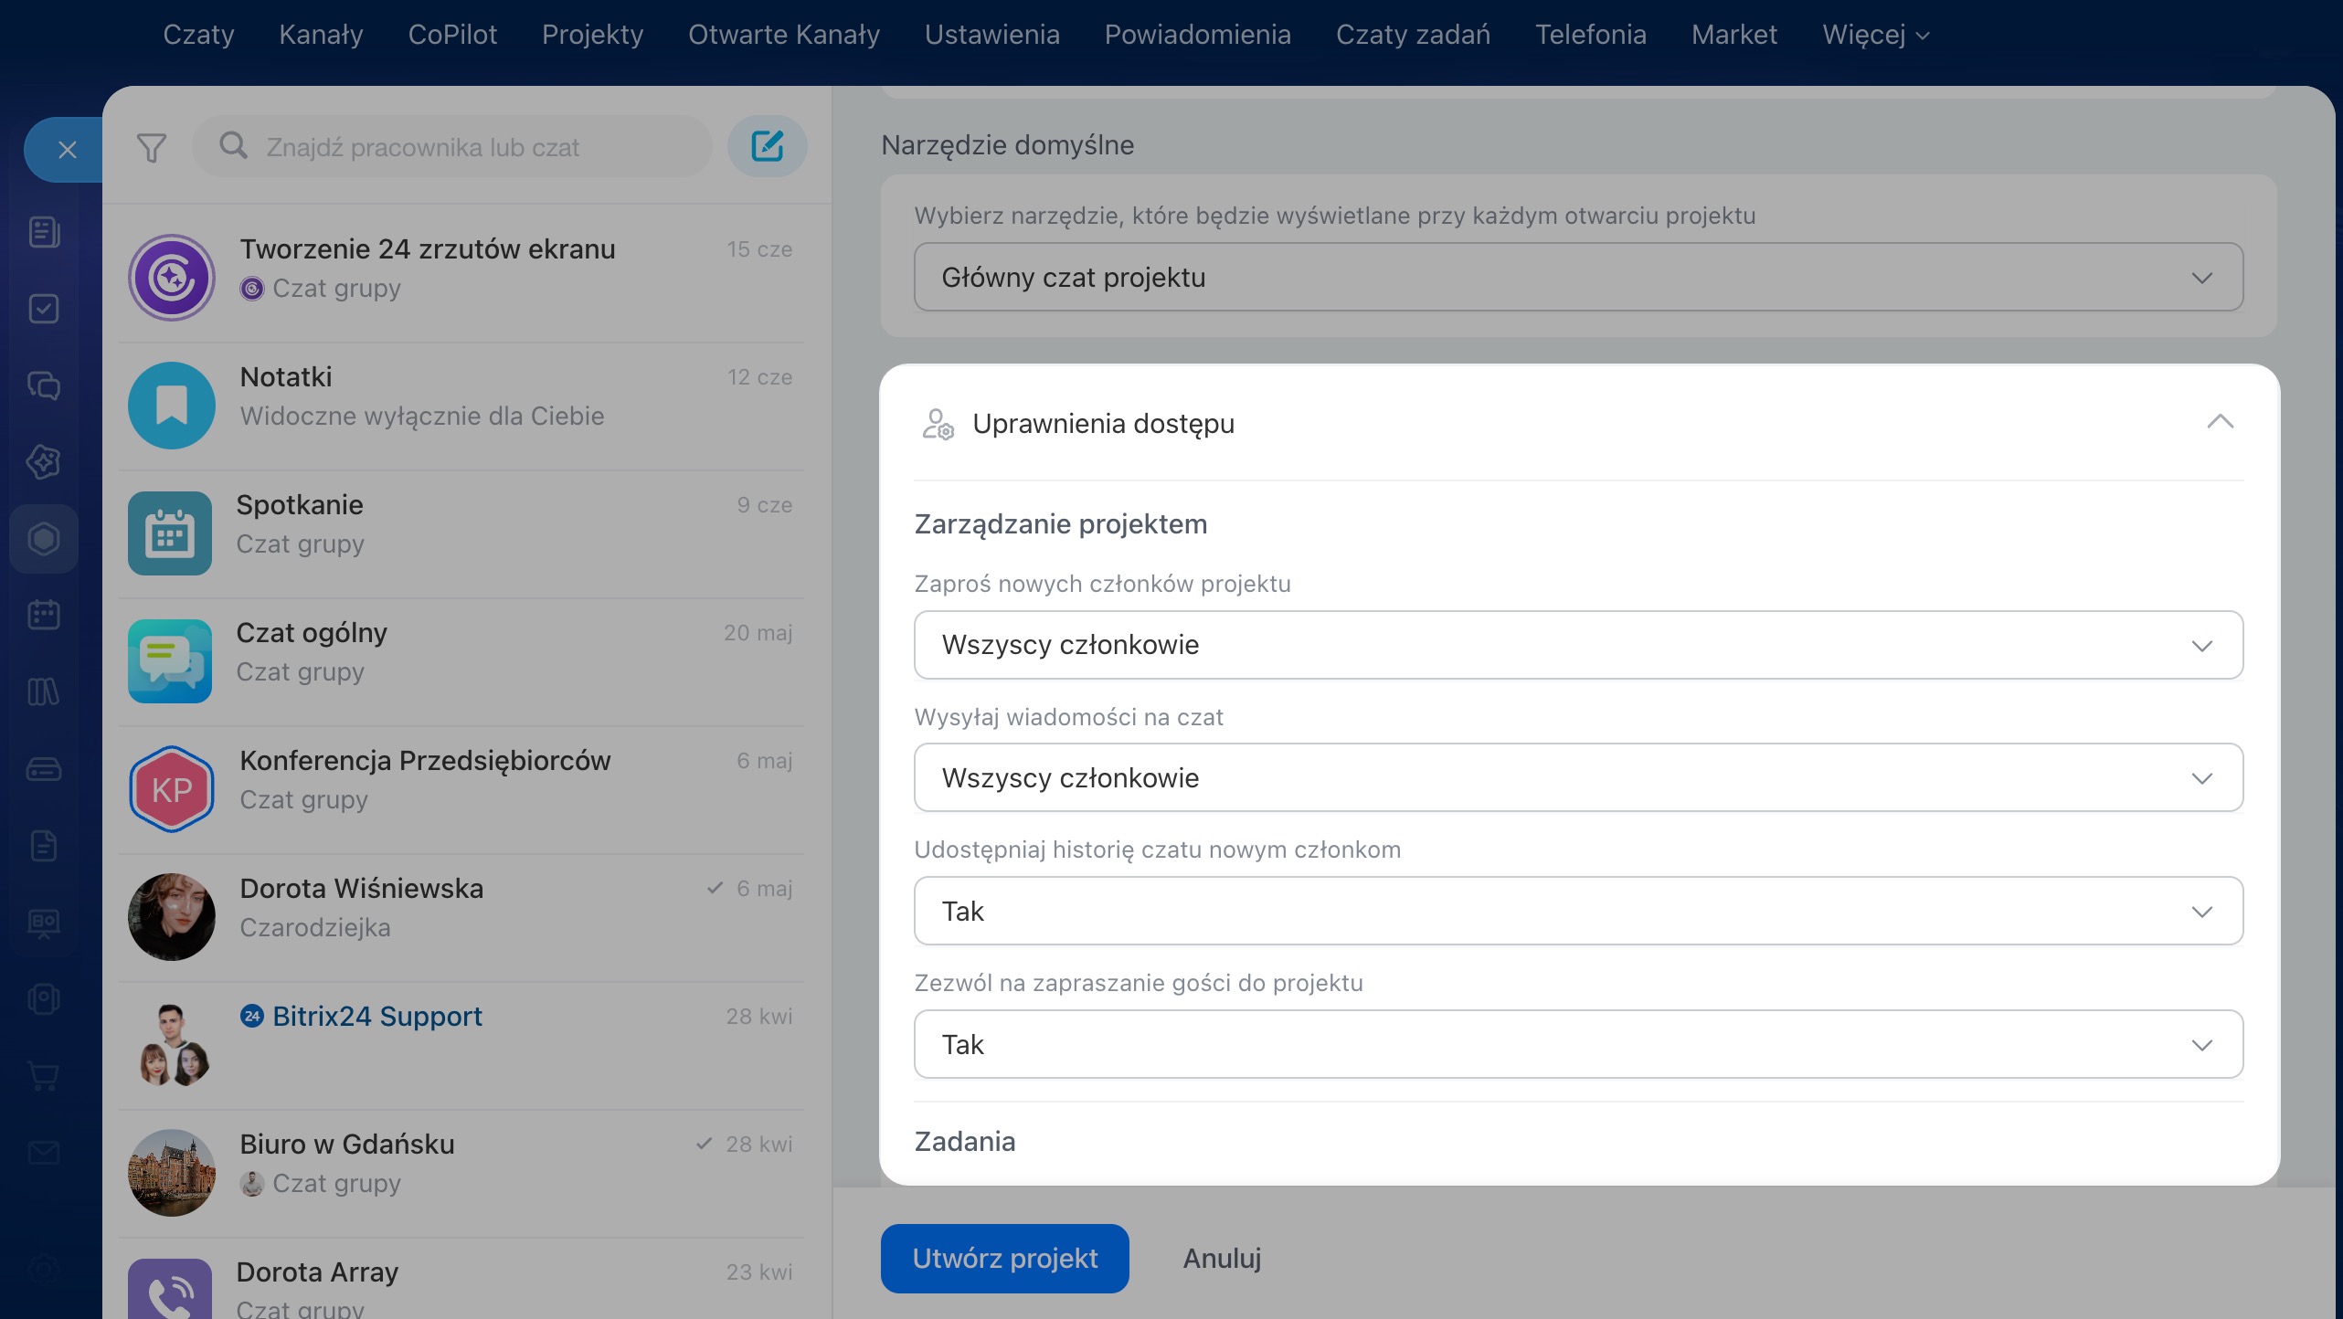Open the Główny czat projektu dropdown
Viewport: 2343px width, 1319px height.
1578,277
